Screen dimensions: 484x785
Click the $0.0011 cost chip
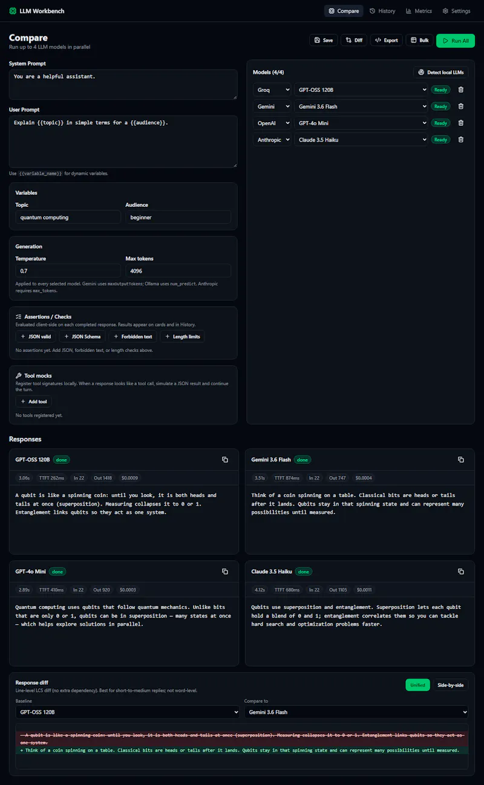pos(364,590)
